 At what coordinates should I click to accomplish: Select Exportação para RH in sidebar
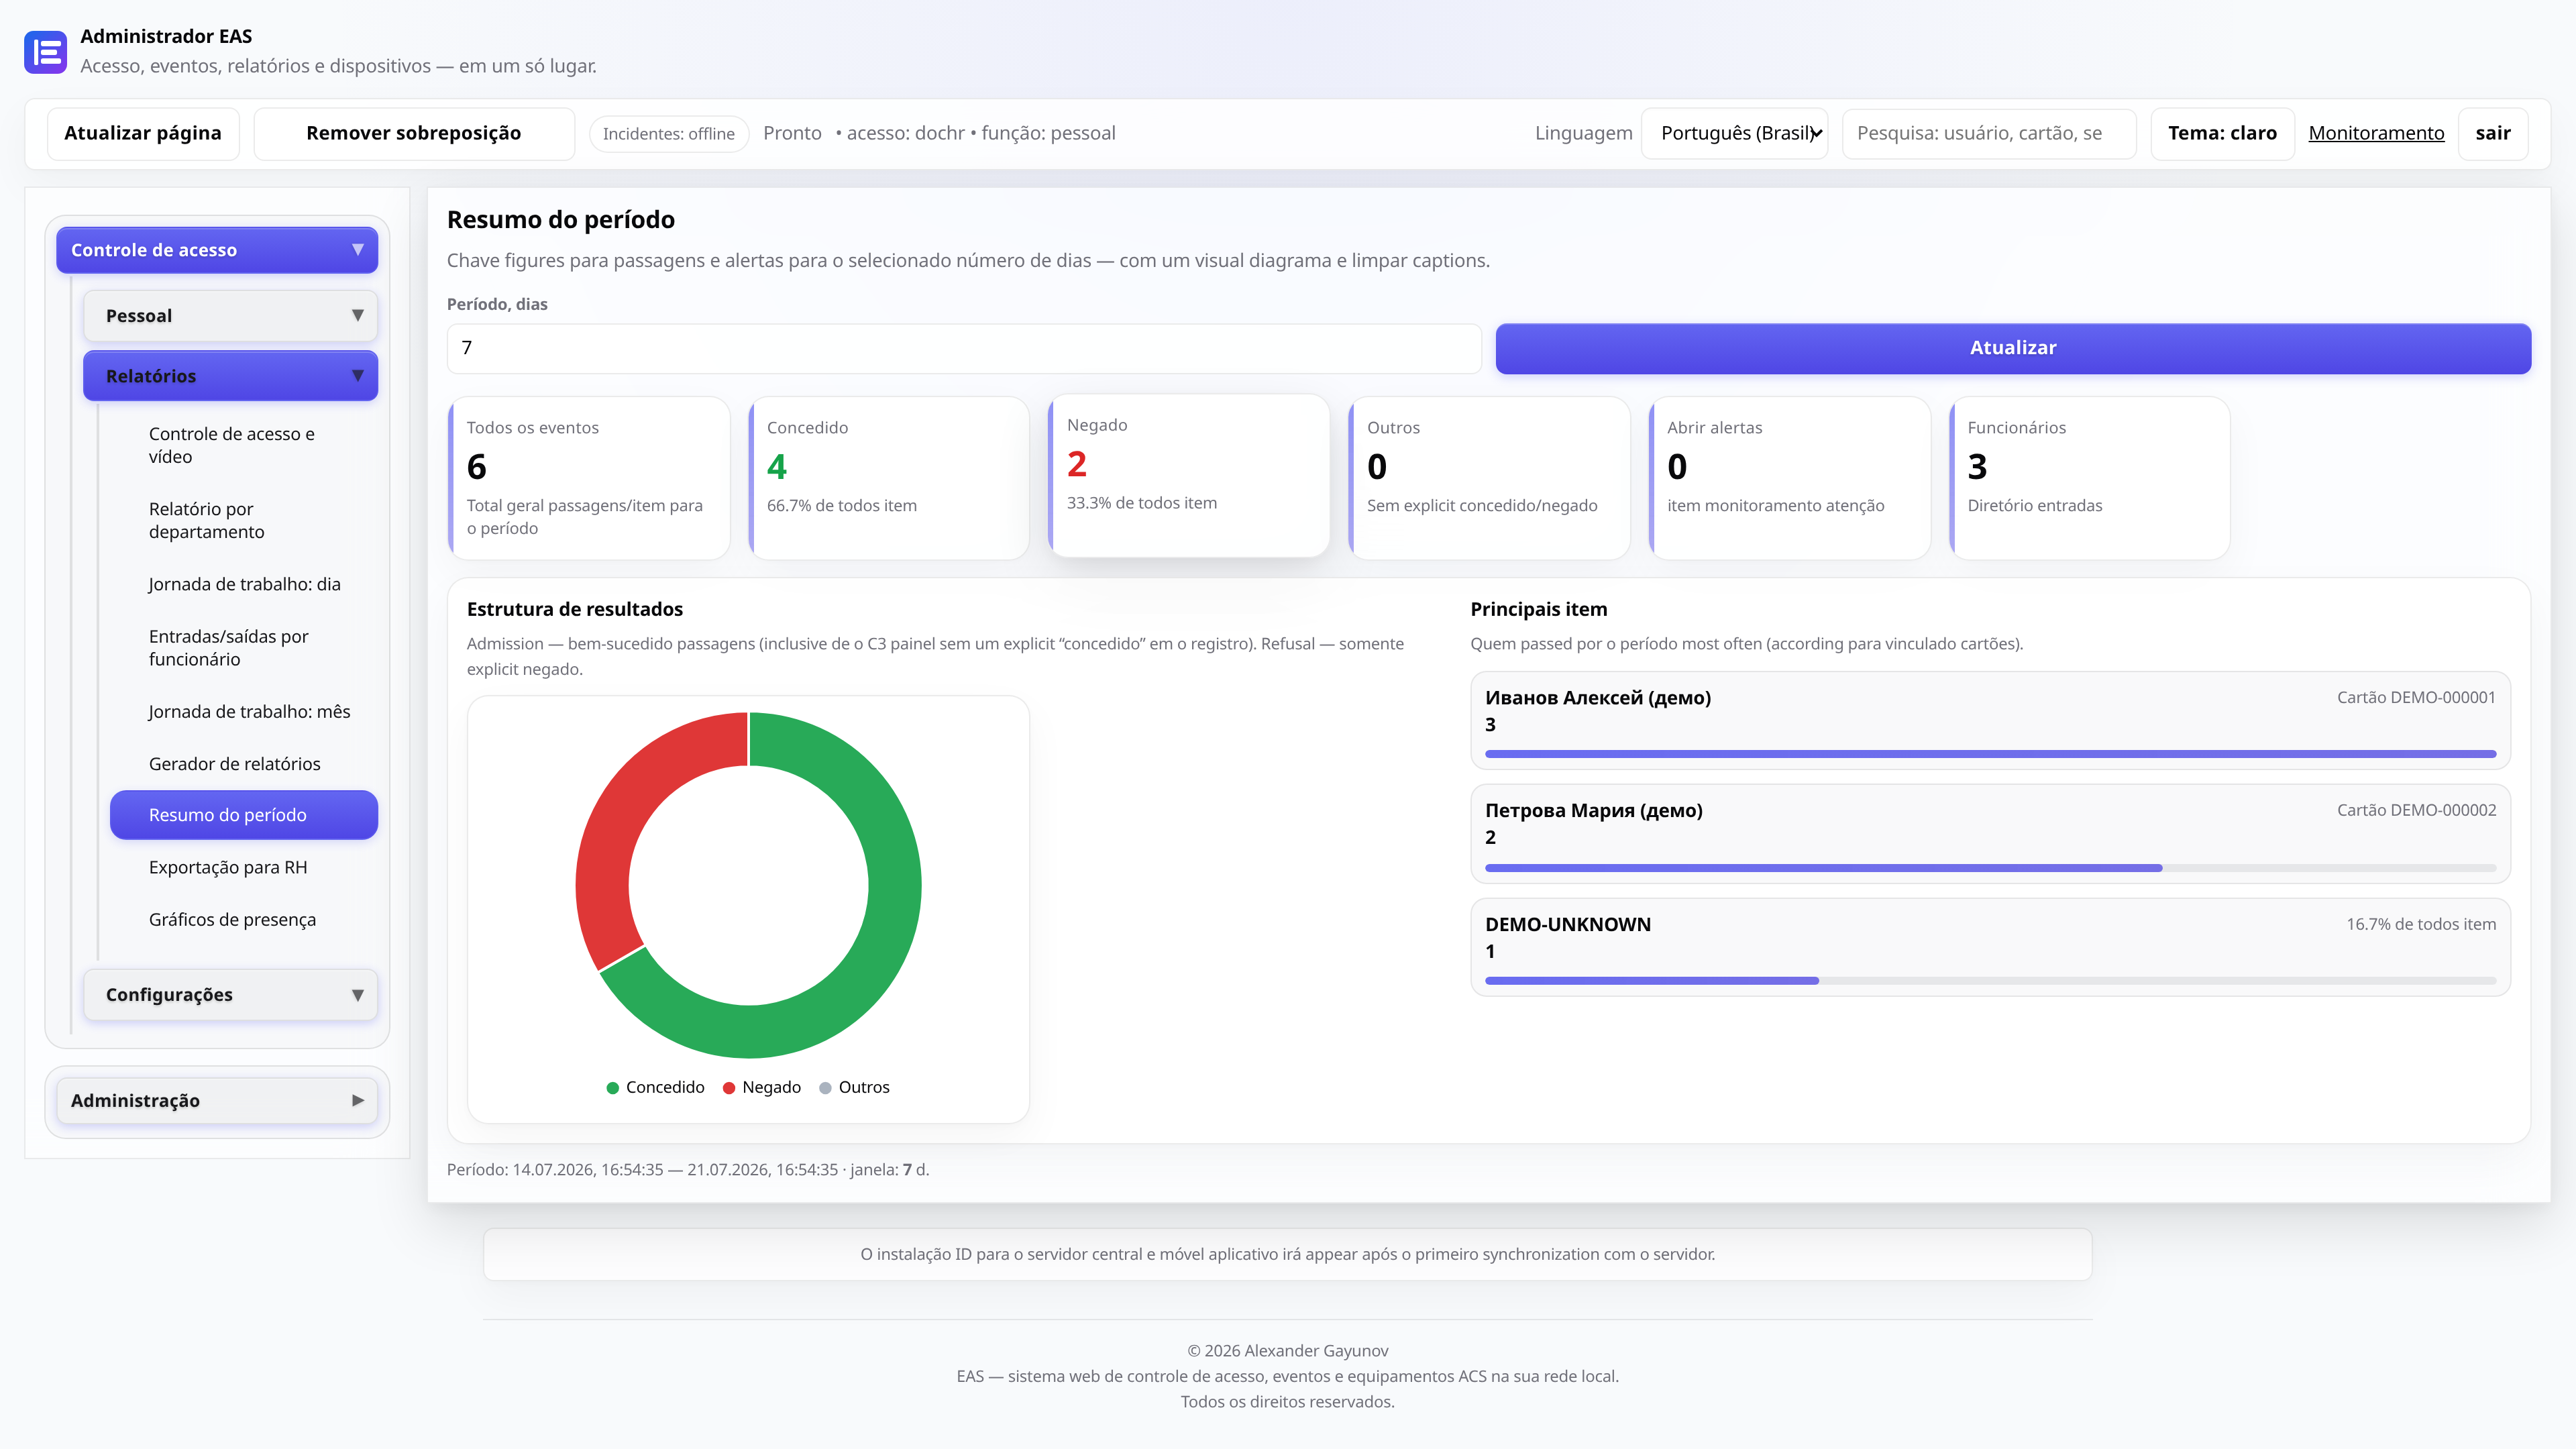point(228,867)
